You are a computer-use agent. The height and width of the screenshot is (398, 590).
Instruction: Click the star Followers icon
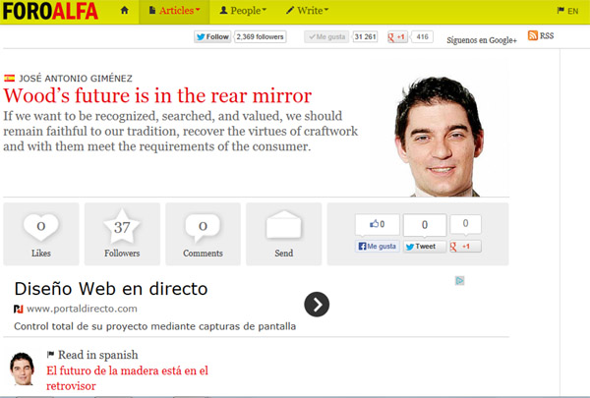122,227
